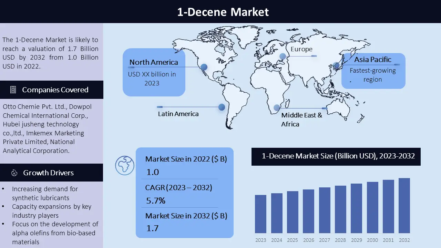Click the 2032 axis label
441x248 pixels.
(x=404, y=240)
